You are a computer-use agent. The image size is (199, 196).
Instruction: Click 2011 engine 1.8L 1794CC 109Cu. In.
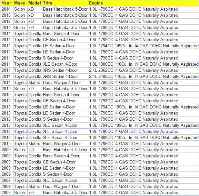pos(144,46)
